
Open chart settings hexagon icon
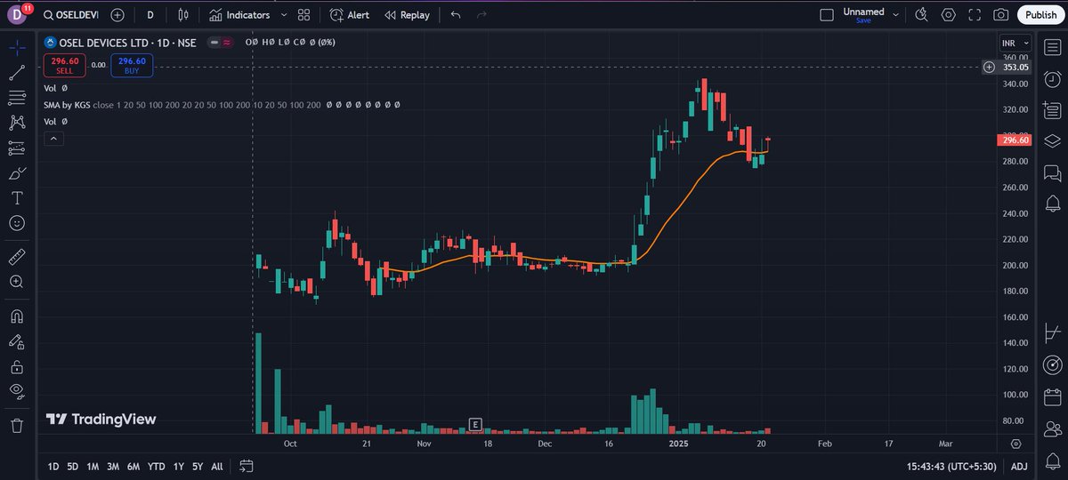tap(949, 15)
